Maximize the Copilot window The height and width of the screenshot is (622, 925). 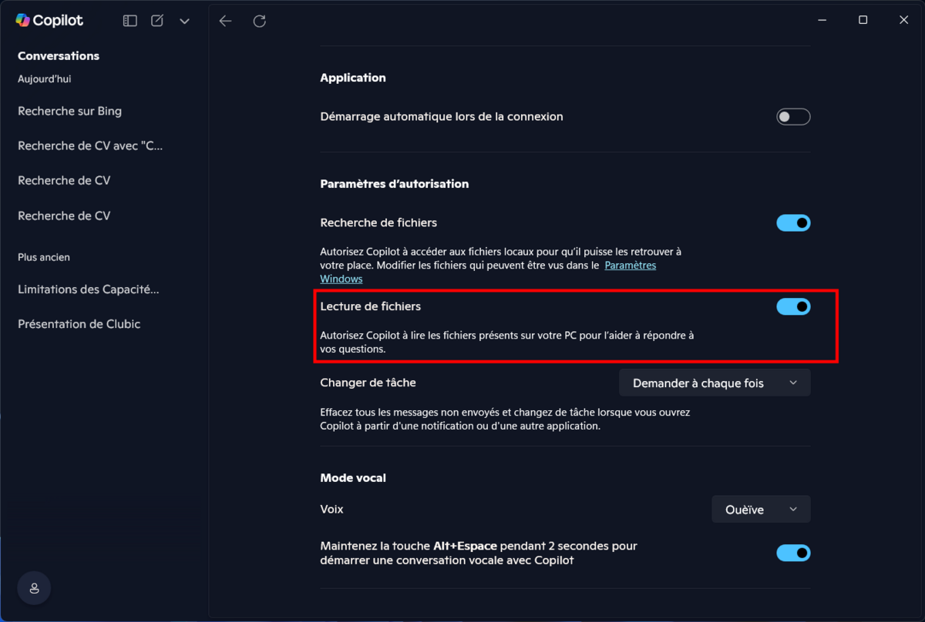coord(863,20)
